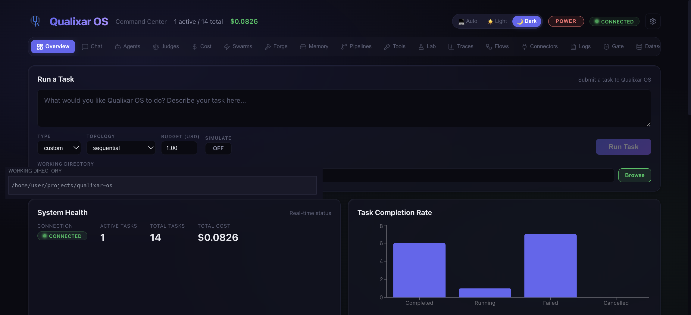Open the Topology dropdown showing sequential
Image resolution: width=691 pixels, height=315 pixels.
pos(121,148)
